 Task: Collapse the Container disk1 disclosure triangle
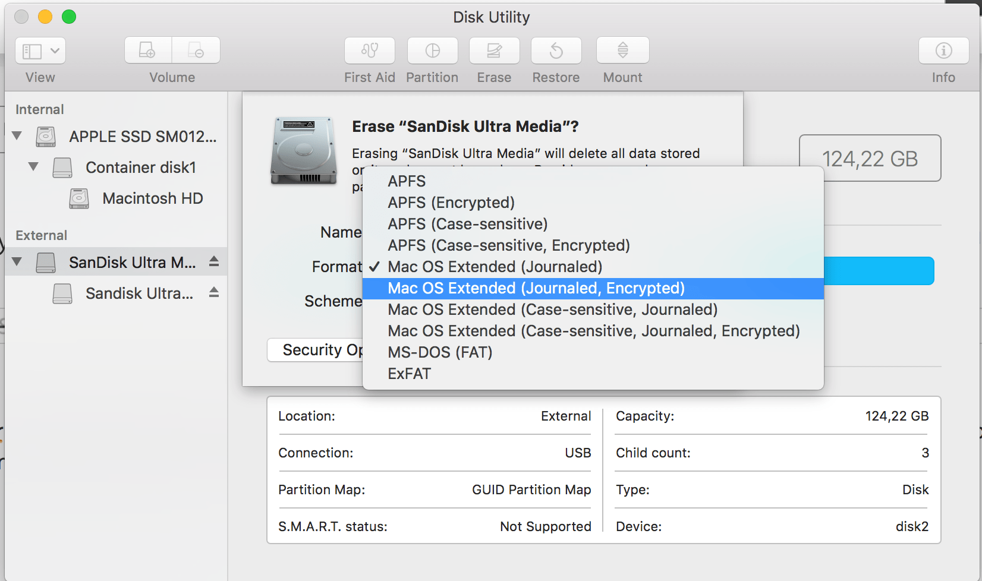33,167
